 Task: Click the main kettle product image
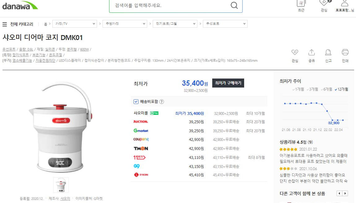(x=61, y=128)
